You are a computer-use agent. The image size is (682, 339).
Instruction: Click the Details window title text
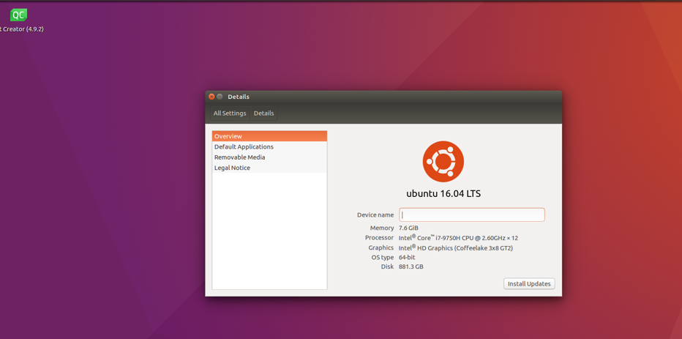pos(239,97)
